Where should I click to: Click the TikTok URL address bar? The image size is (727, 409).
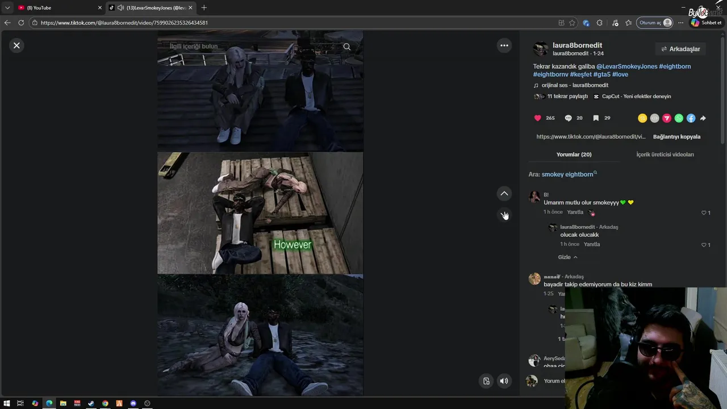click(293, 23)
